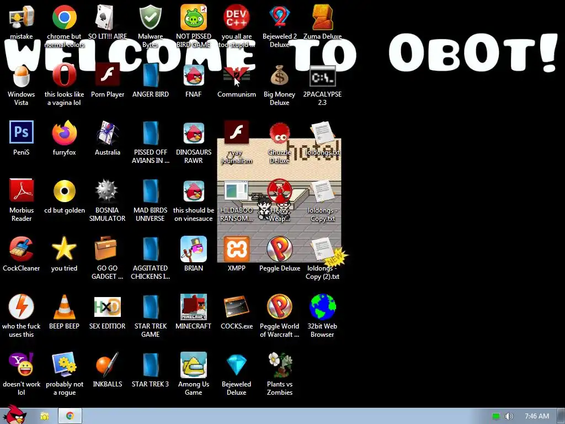Click the Windows Vista egg icon

(x=22, y=76)
